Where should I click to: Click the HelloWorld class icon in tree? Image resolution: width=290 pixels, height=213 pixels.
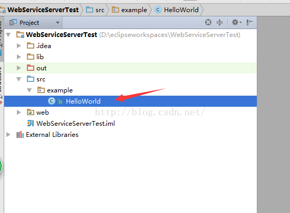pos(52,101)
